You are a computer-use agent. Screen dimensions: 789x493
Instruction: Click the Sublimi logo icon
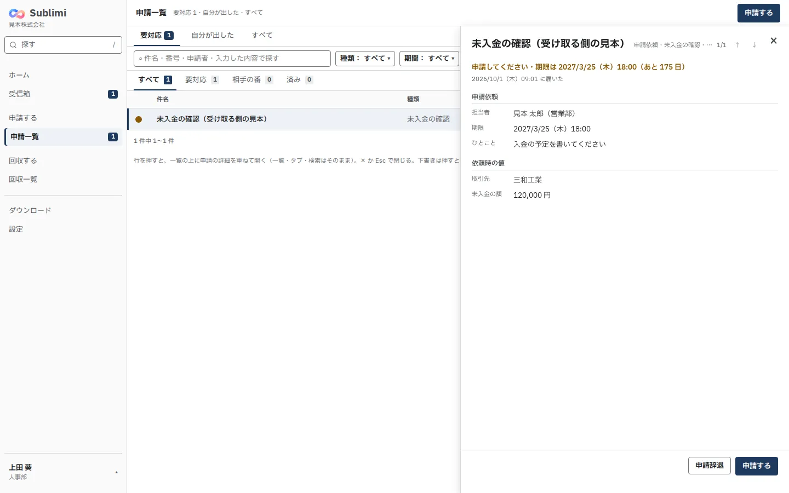pyautogui.click(x=17, y=13)
